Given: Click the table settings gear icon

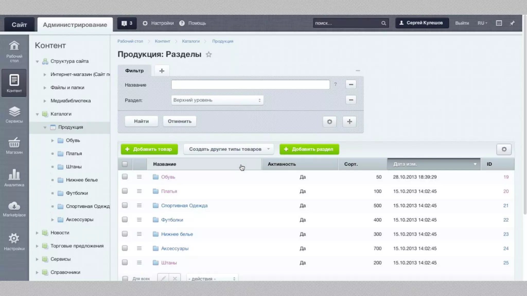Looking at the screenshot, I should (x=504, y=149).
